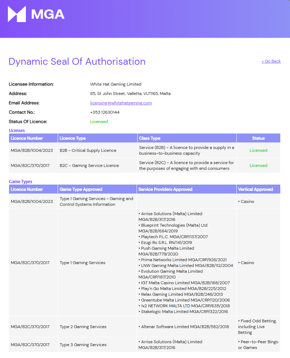Click the Game Types section heading
290x358 pixels.
21,182
